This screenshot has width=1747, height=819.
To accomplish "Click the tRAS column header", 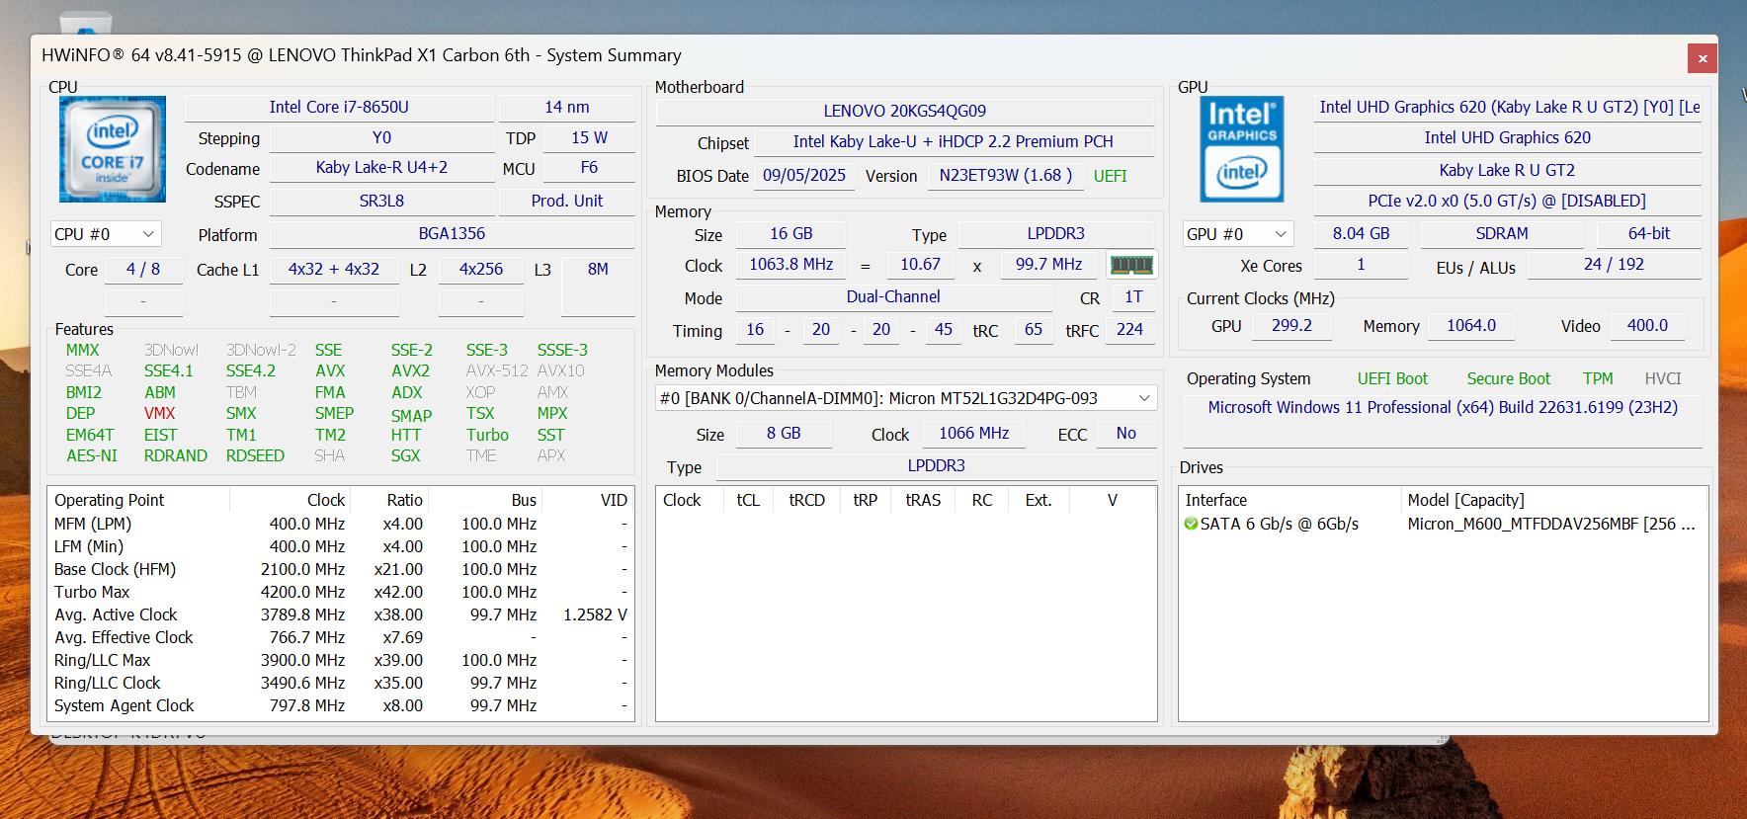I will click(923, 500).
